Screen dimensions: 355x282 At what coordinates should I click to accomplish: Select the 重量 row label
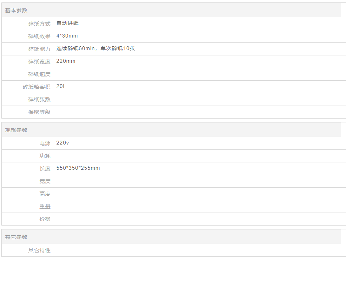coord(45,207)
